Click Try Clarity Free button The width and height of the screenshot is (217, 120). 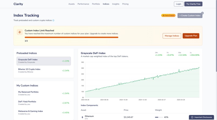[x=193, y=4]
